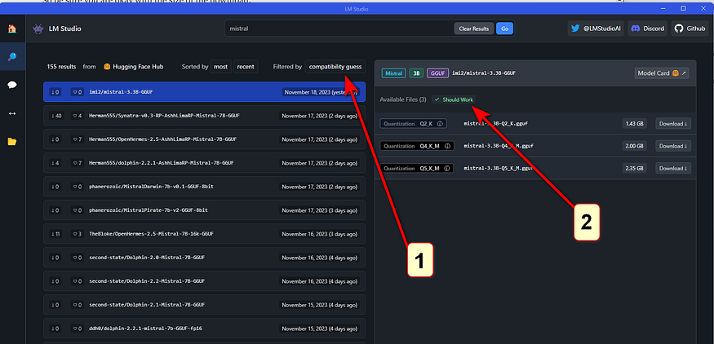714x344 pixels.
Task: Open the AI Chat sidebar icon
Action: 12,85
